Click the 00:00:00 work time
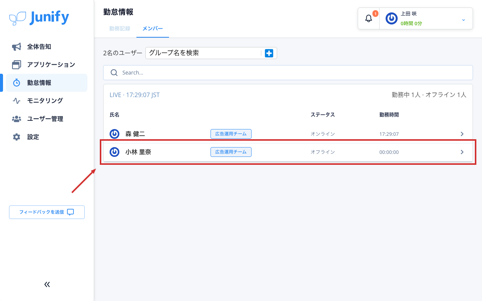The image size is (482, 301). point(389,152)
